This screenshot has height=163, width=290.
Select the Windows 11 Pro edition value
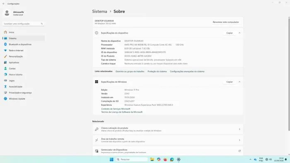[132, 90]
